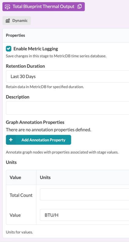Click the Graph Annotation Properties heading

pos(35,122)
